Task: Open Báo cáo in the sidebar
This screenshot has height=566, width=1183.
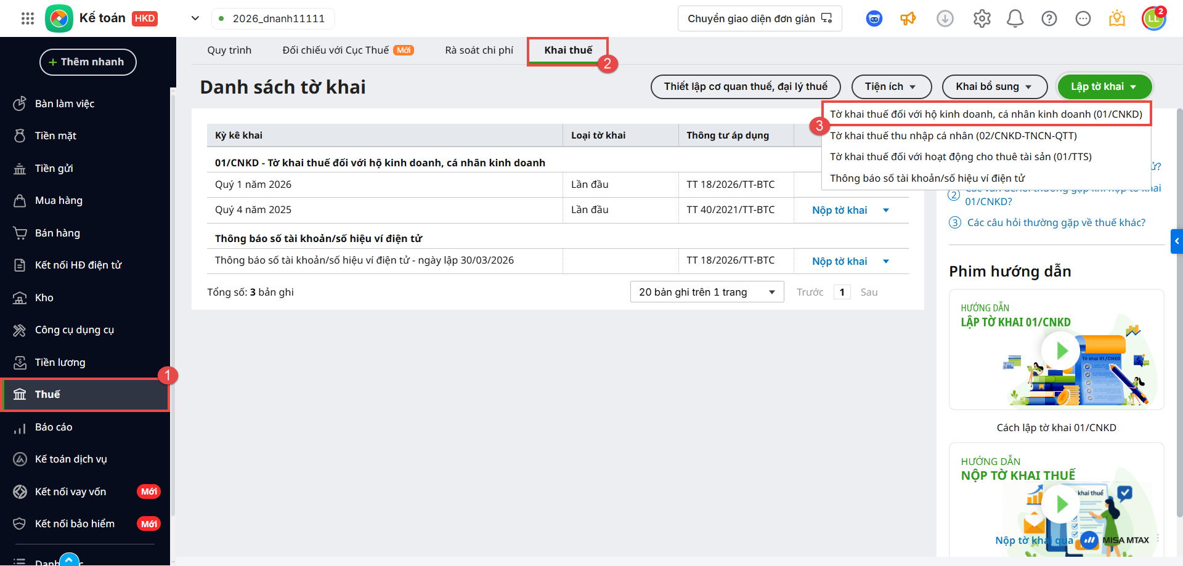Action: 54,427
